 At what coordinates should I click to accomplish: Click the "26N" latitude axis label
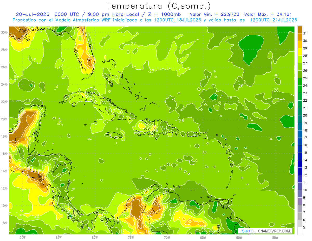point(4,67)
